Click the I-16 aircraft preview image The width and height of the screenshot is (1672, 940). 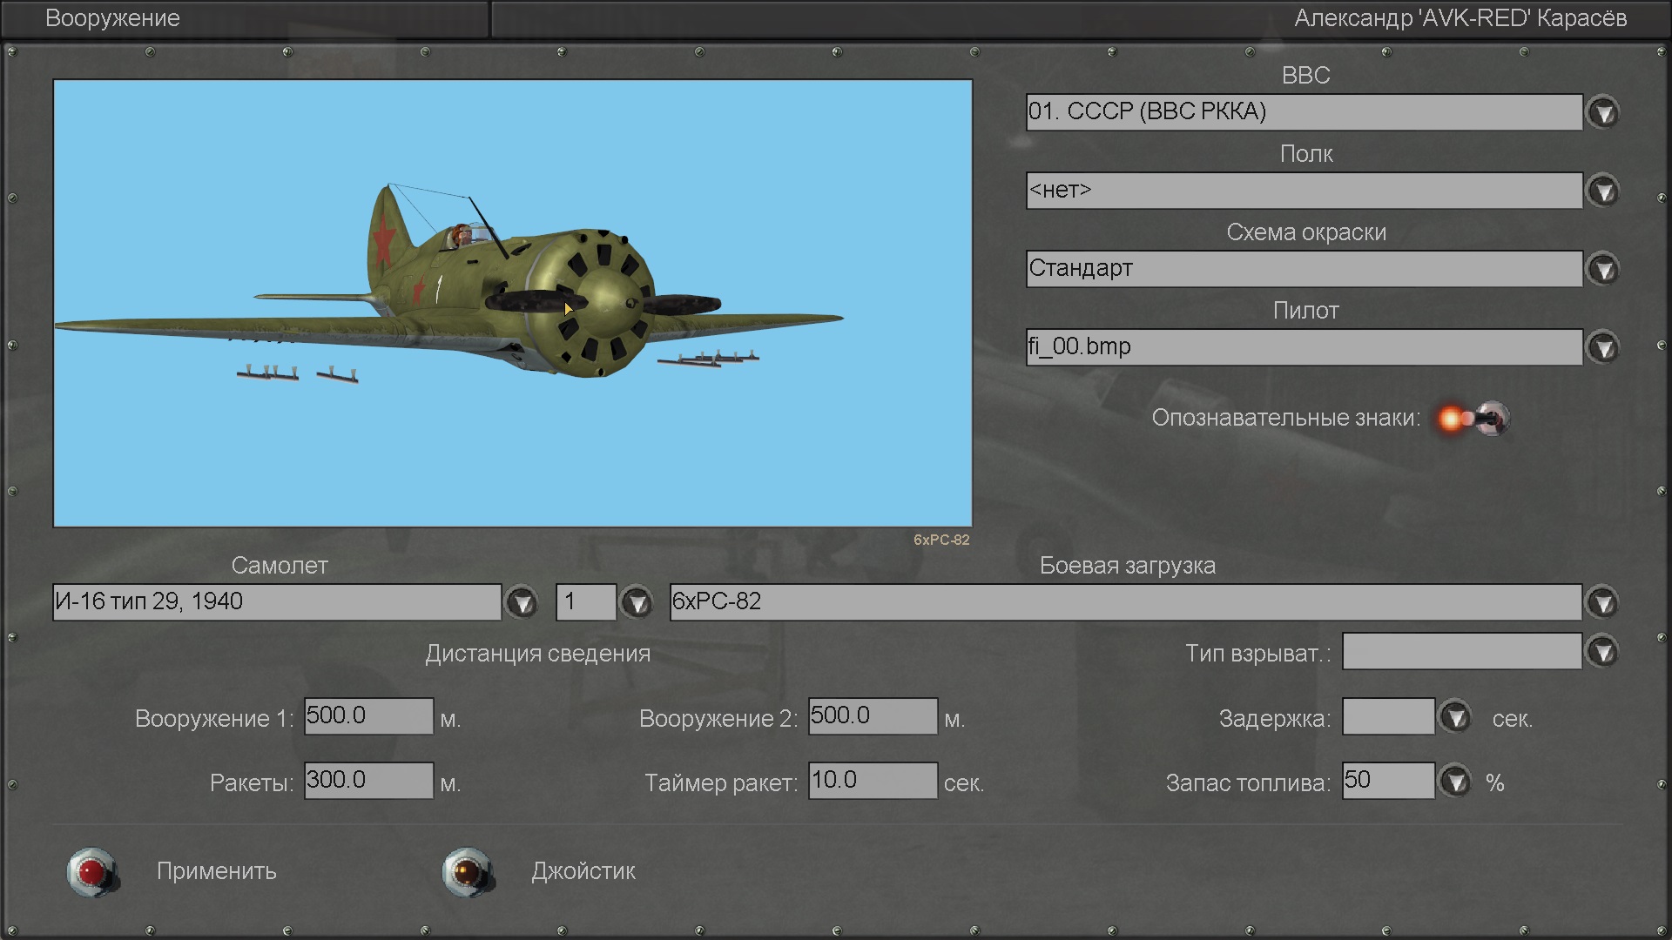[x=512, y=303]
